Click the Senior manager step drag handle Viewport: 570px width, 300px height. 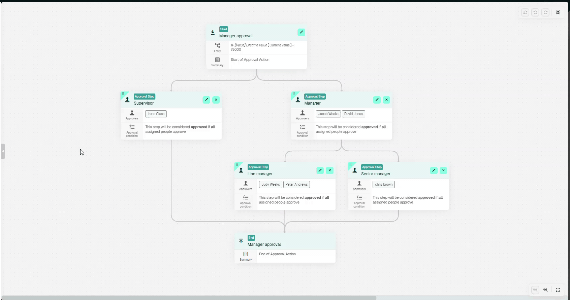point(350,164)
